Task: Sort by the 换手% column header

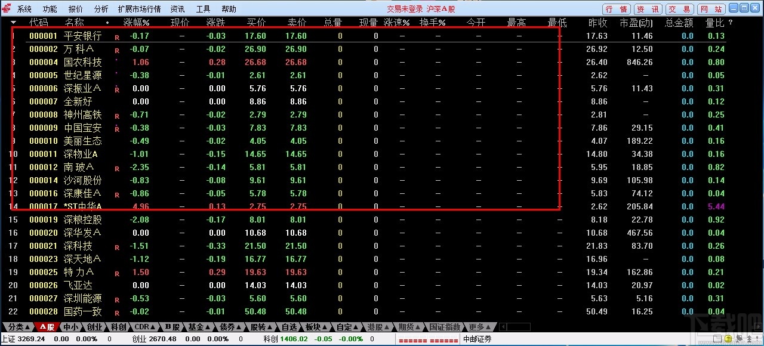Action: pyautogui.click(x=432, y=23)
